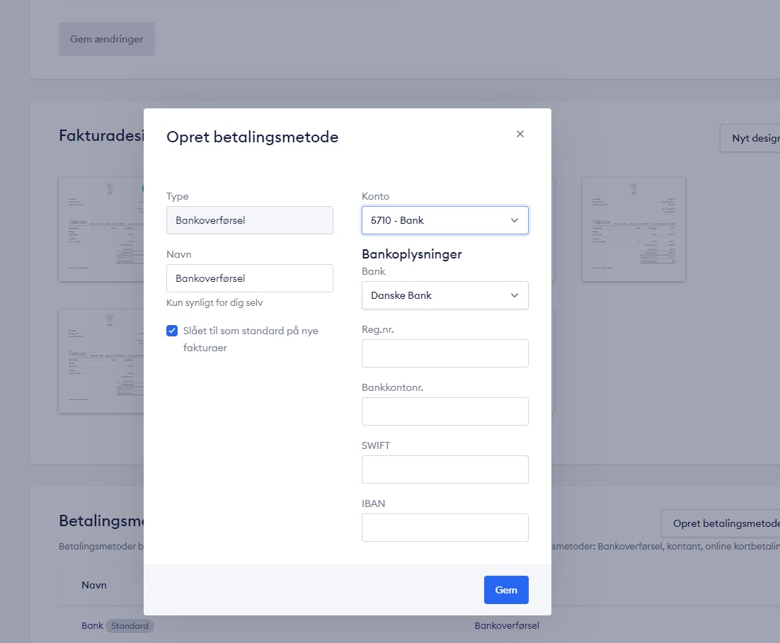Save payment method with Gem button

tap(506, 590)
